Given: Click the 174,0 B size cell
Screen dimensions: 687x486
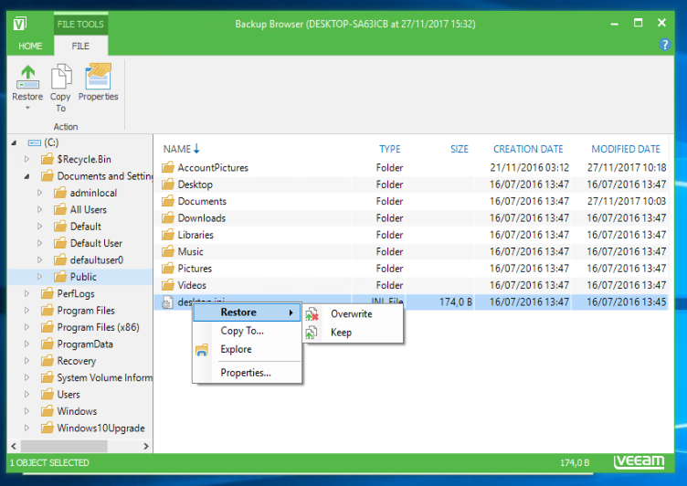Looking at the screenshot, I should pyautogui.click(x=456, y=302).
